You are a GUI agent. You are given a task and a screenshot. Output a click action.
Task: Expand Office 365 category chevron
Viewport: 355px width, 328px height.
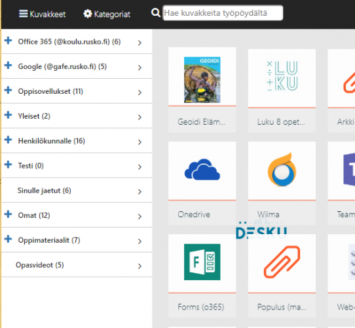point(140,43)
